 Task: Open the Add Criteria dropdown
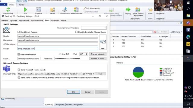(x=176, y=32)
